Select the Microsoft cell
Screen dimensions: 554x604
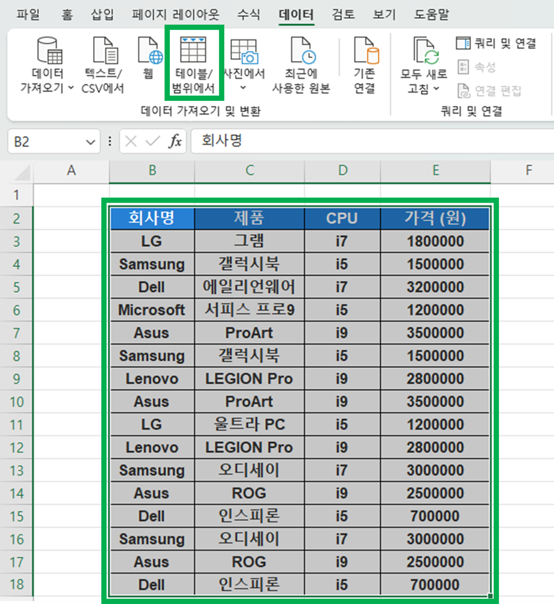(152, 310)
